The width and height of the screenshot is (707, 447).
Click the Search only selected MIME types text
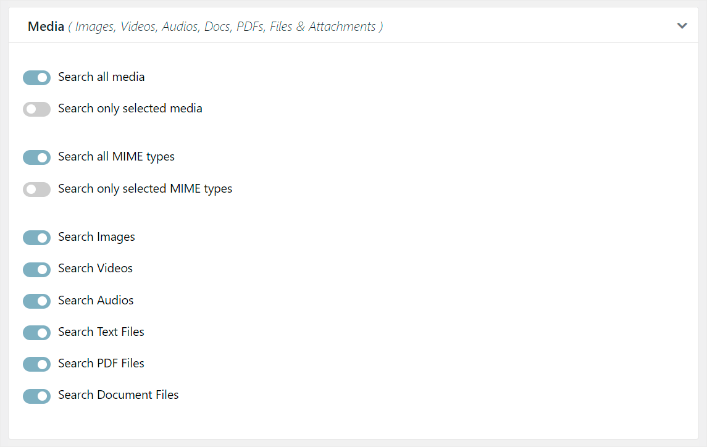pyautogui.click(x=145, y=188)
